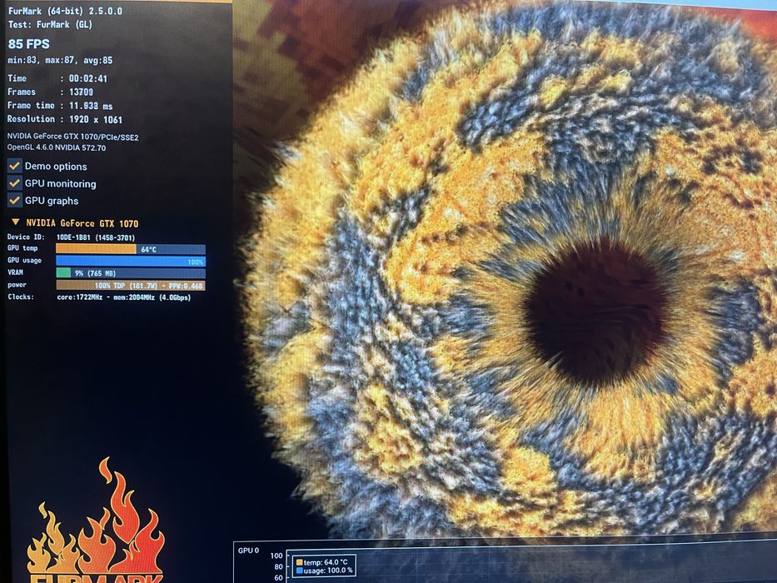Screen dimensions: 777x583
Task: Click the Frames count value
Action: click(81, 92)
